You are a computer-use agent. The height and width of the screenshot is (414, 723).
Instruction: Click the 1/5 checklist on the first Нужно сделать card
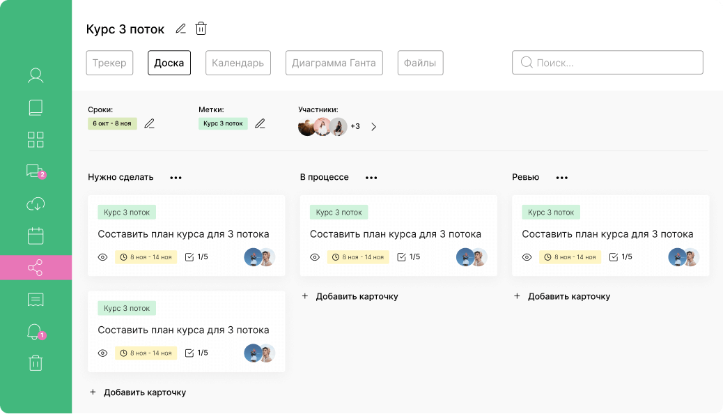(x=196, y=257)
